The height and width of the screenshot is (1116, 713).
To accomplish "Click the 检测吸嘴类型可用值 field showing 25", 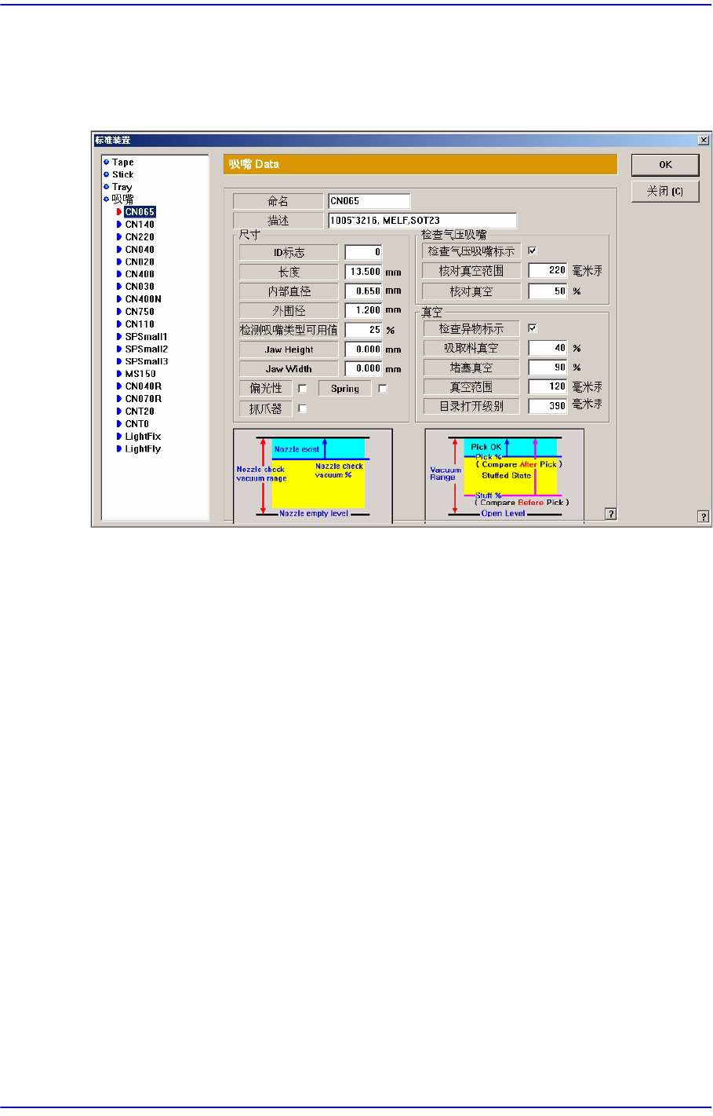I will pos(363,330).
